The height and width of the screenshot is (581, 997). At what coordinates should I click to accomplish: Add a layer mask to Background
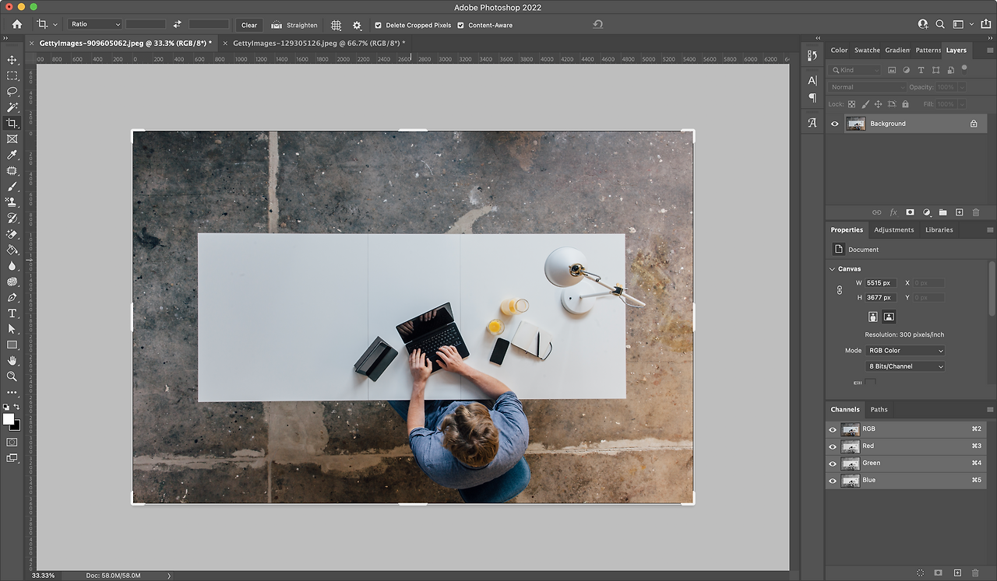tap(910, 212)
